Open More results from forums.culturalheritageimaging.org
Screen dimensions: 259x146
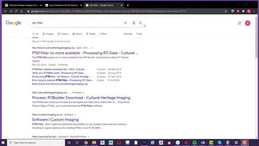60,84
